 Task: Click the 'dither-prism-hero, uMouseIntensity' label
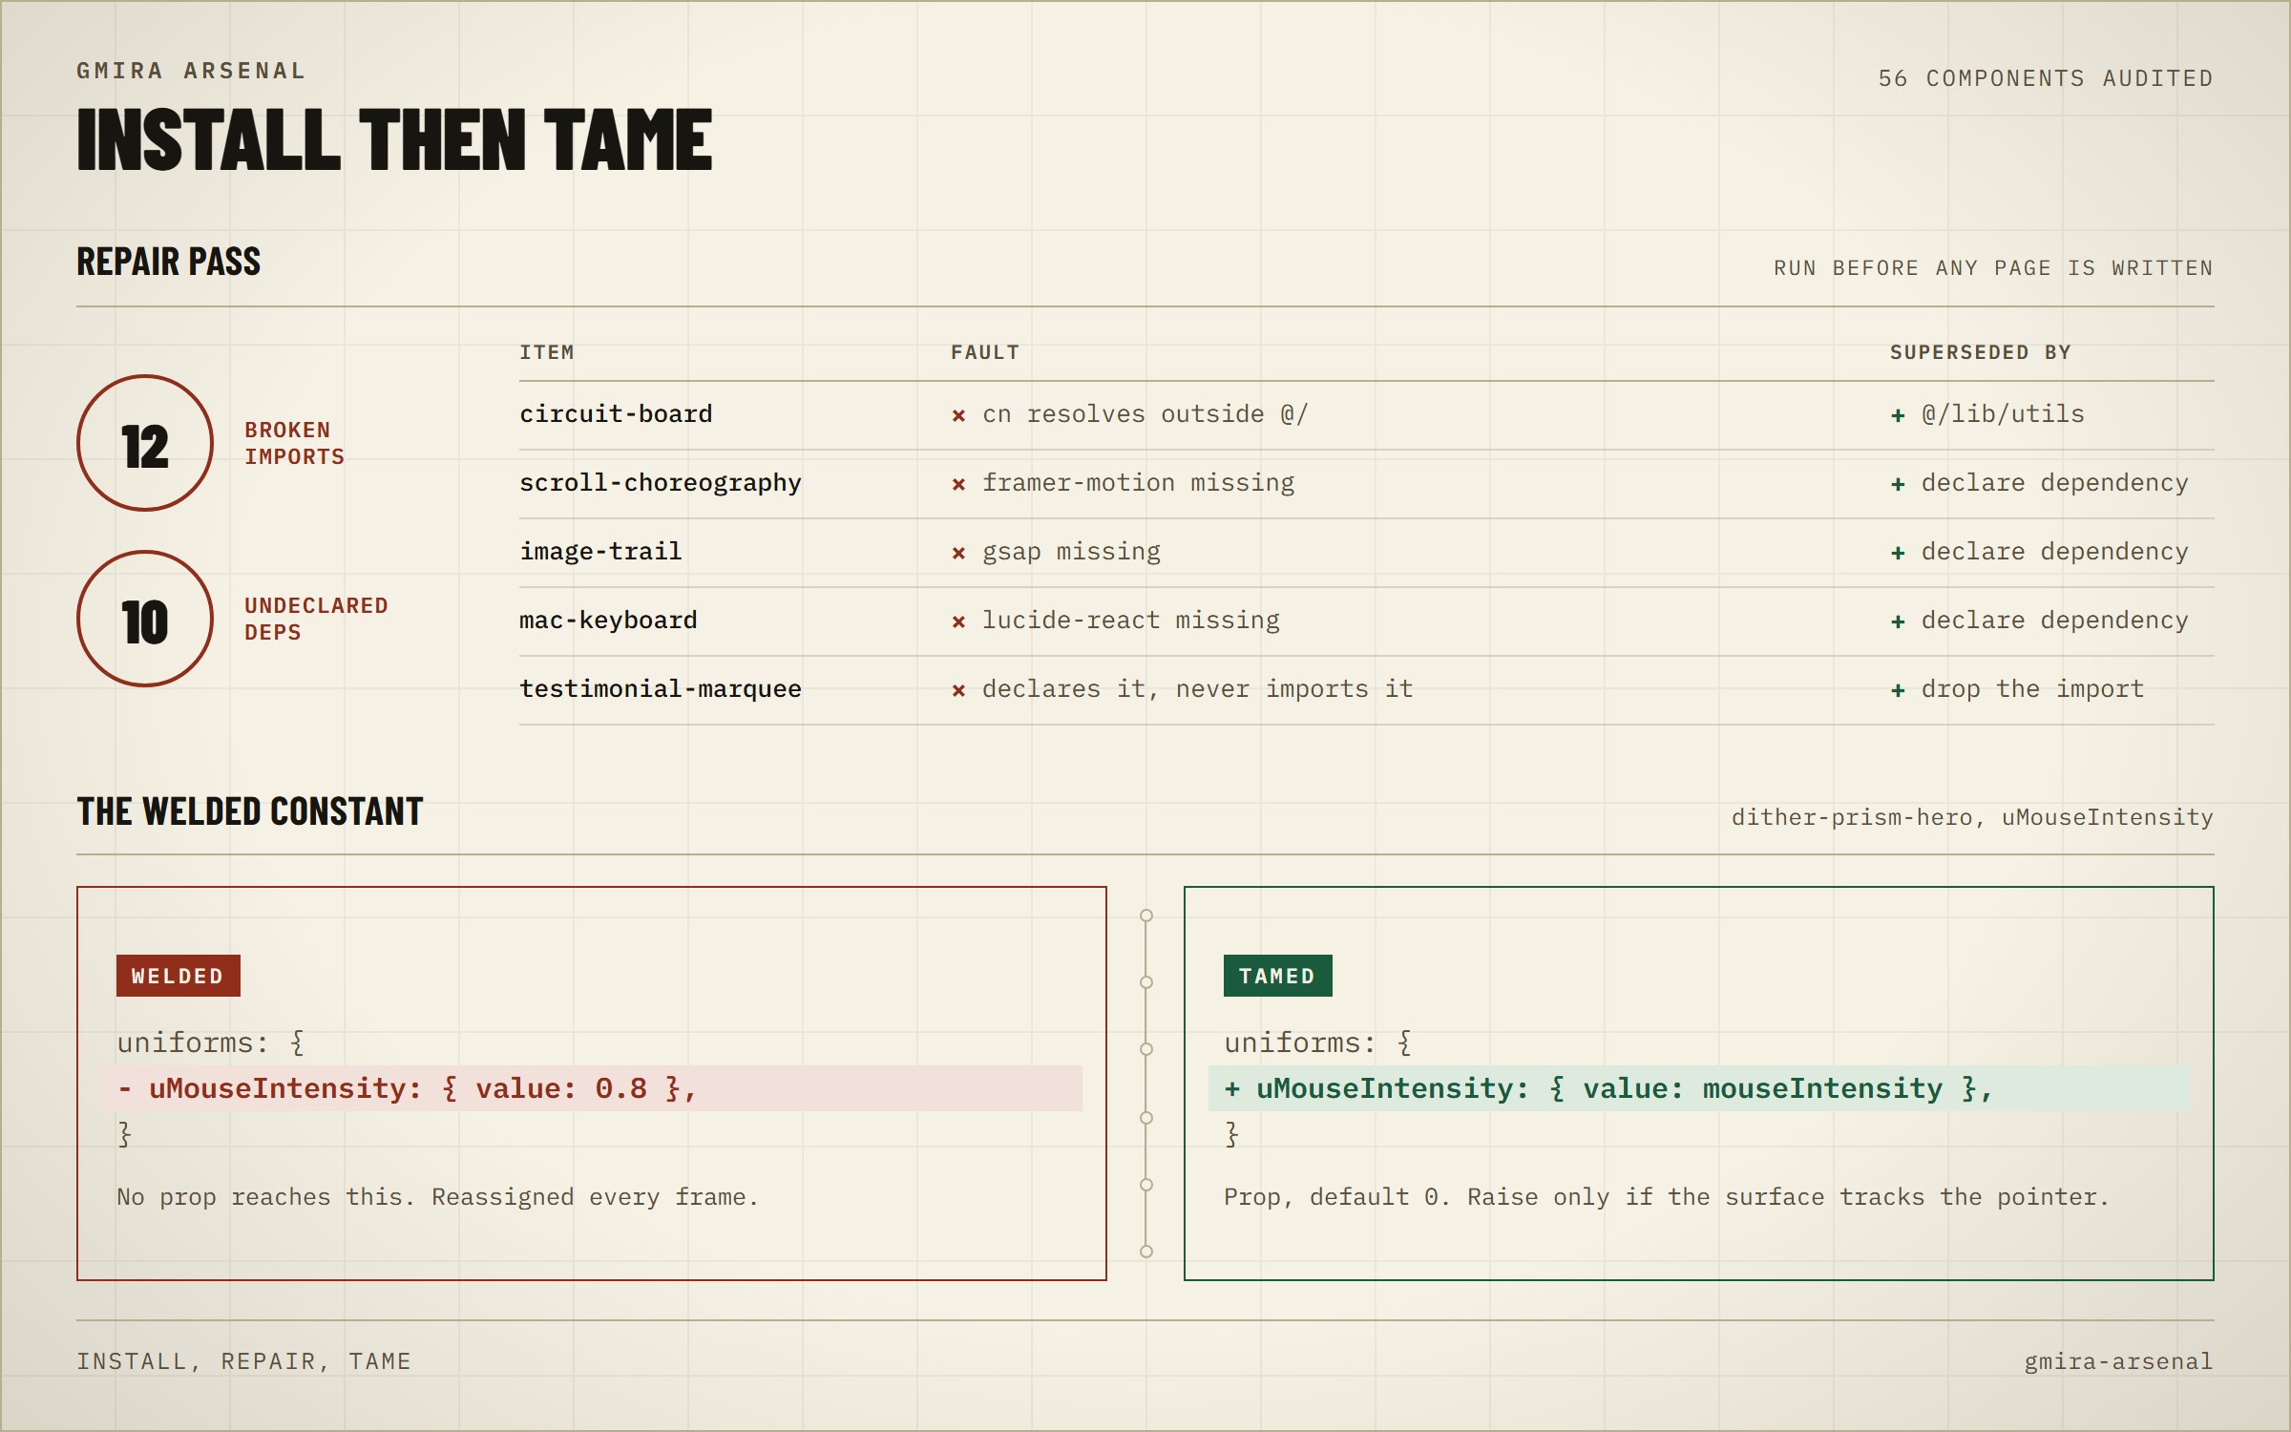[1972, 817]
